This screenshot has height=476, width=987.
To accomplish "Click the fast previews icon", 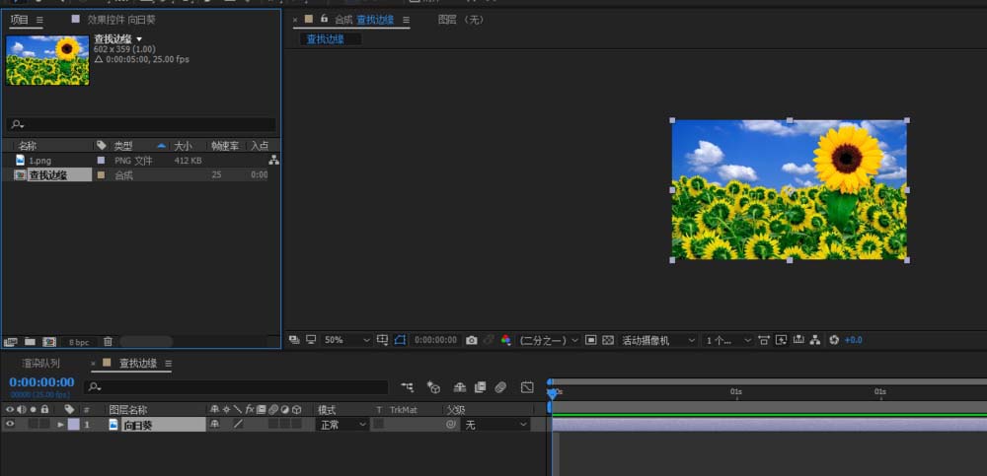I will (781, 340).
